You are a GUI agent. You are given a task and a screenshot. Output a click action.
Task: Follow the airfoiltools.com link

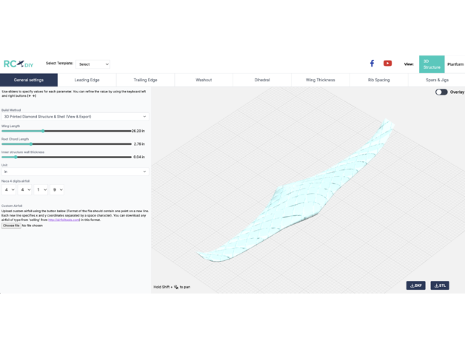[64, 220]
